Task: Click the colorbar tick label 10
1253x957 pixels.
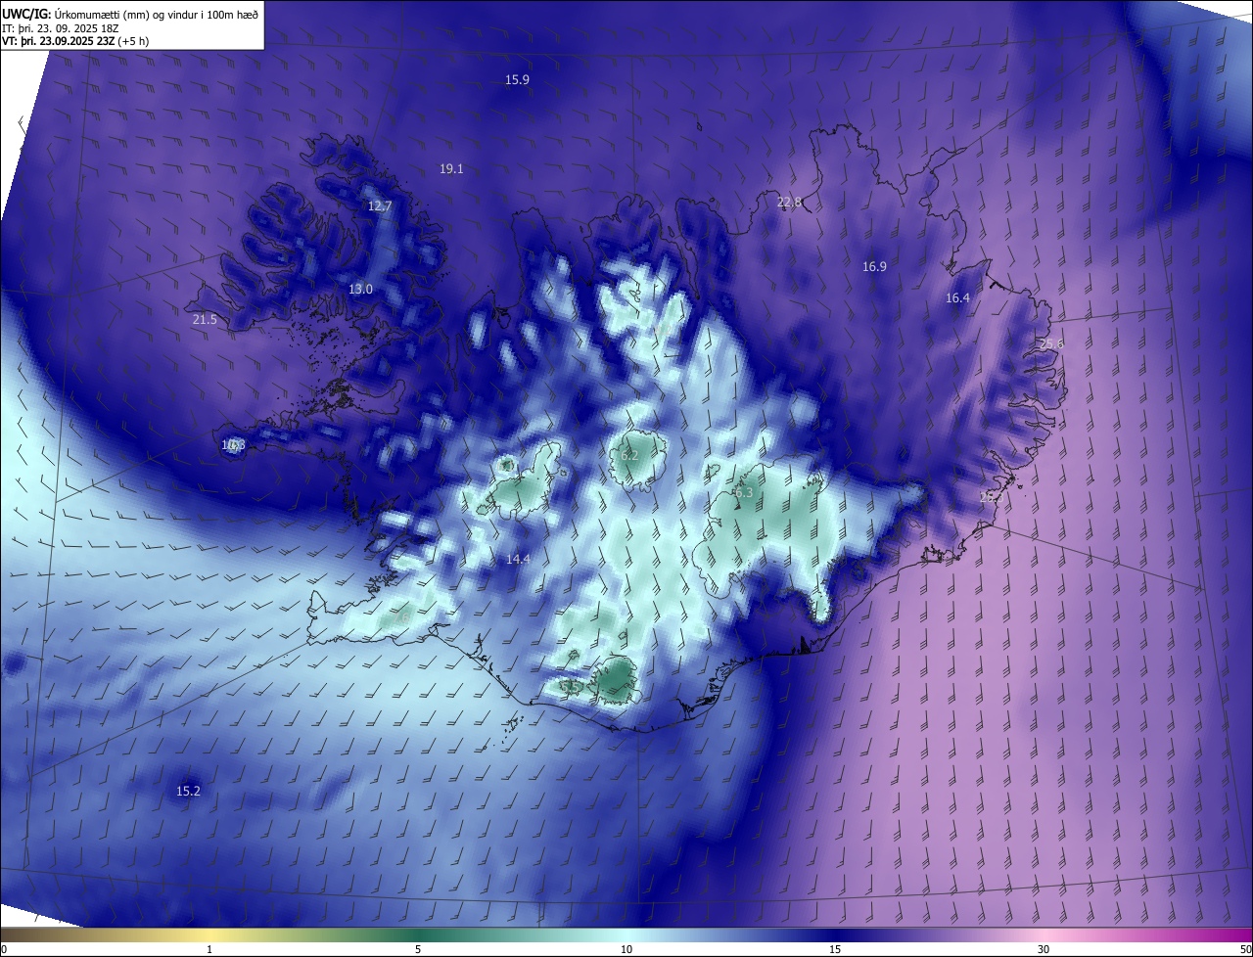Action: 626,949
